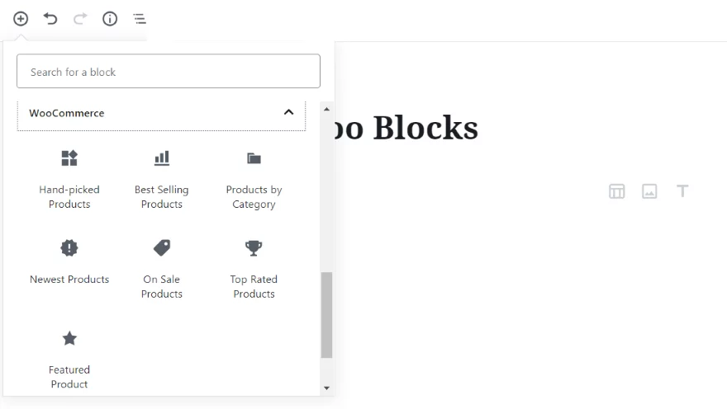Click the Add block plus icon
The width and height of the screenshot is (727, 409).
click(21, 19)
